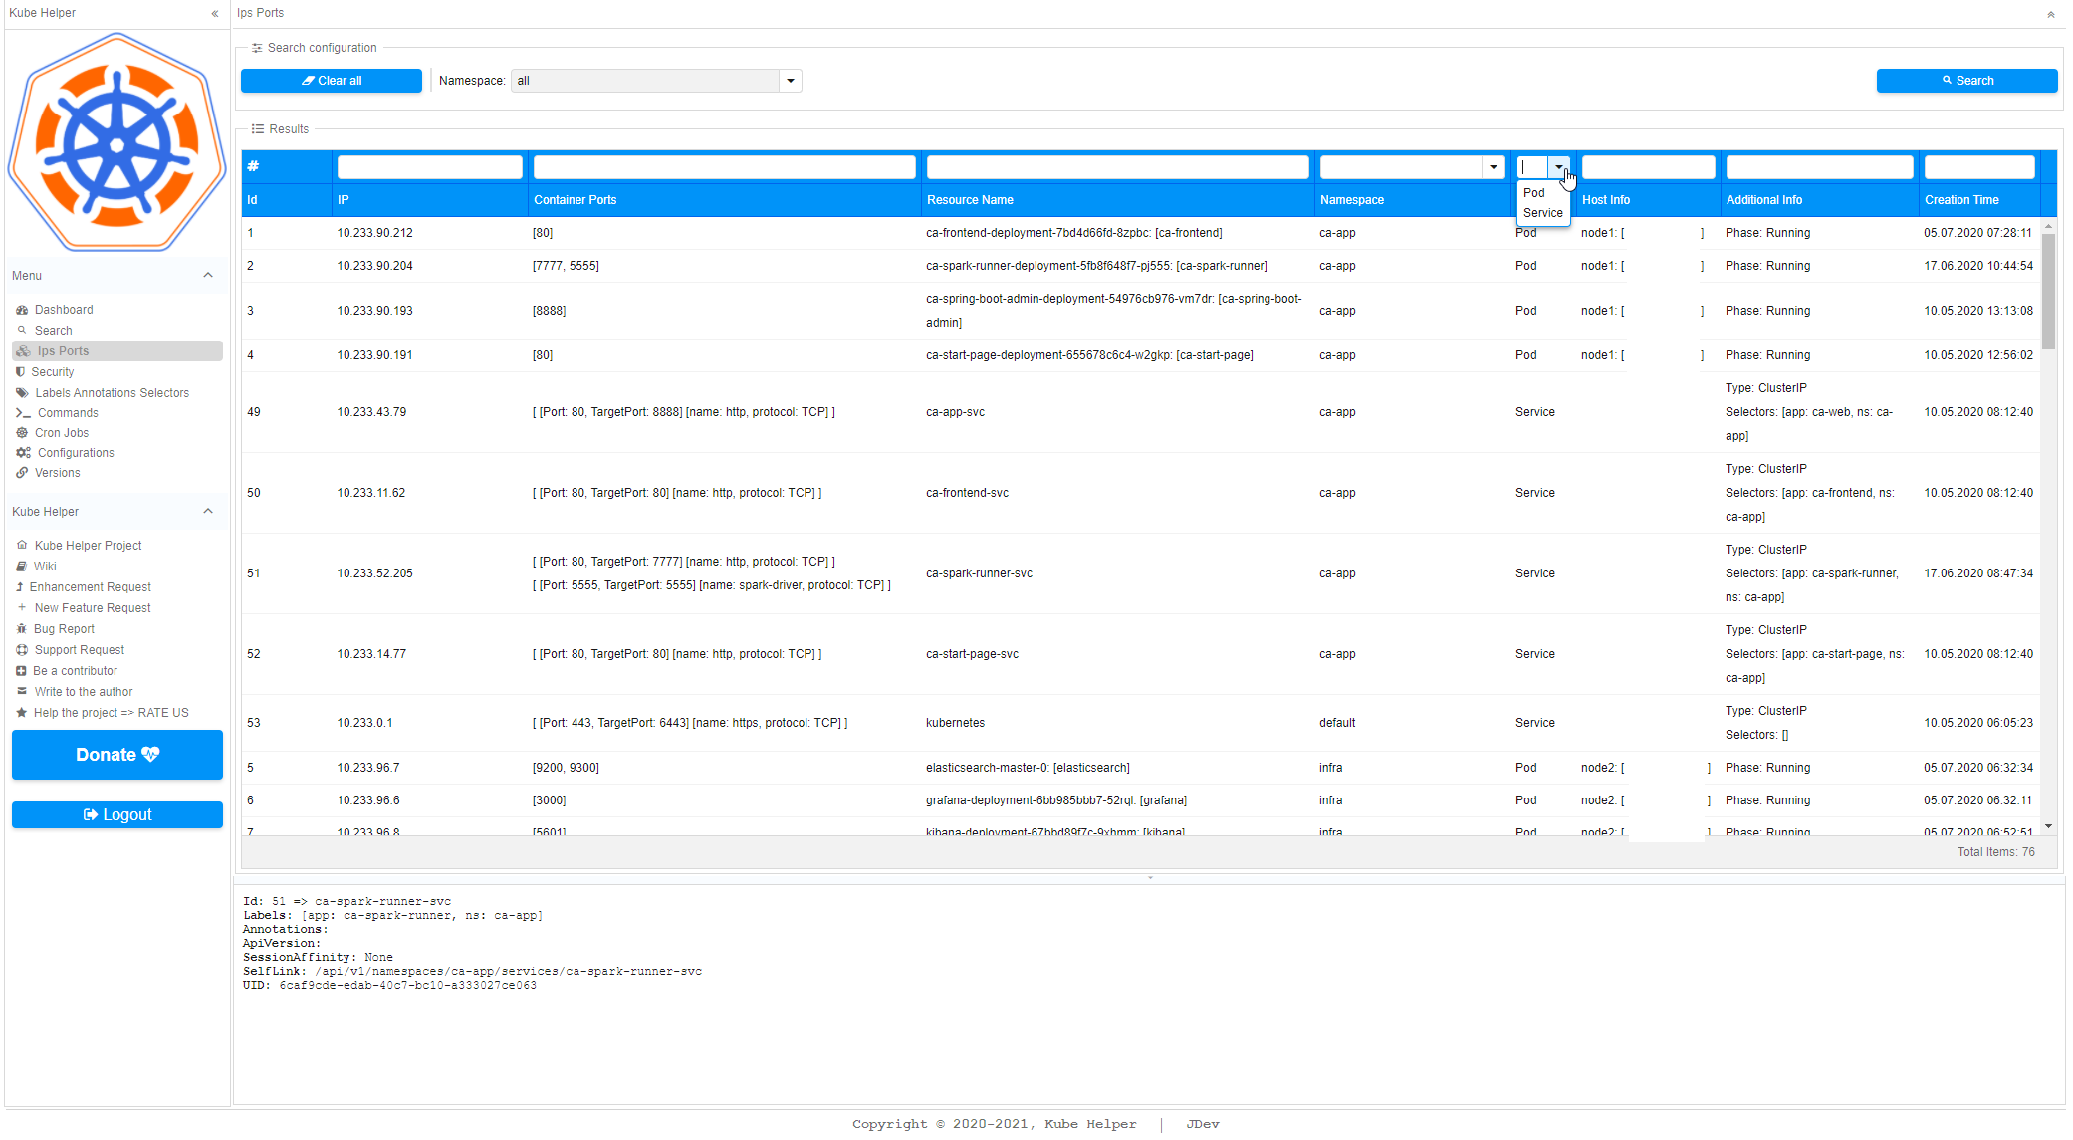Click the Bug Report bug icon

click(21, 629)
